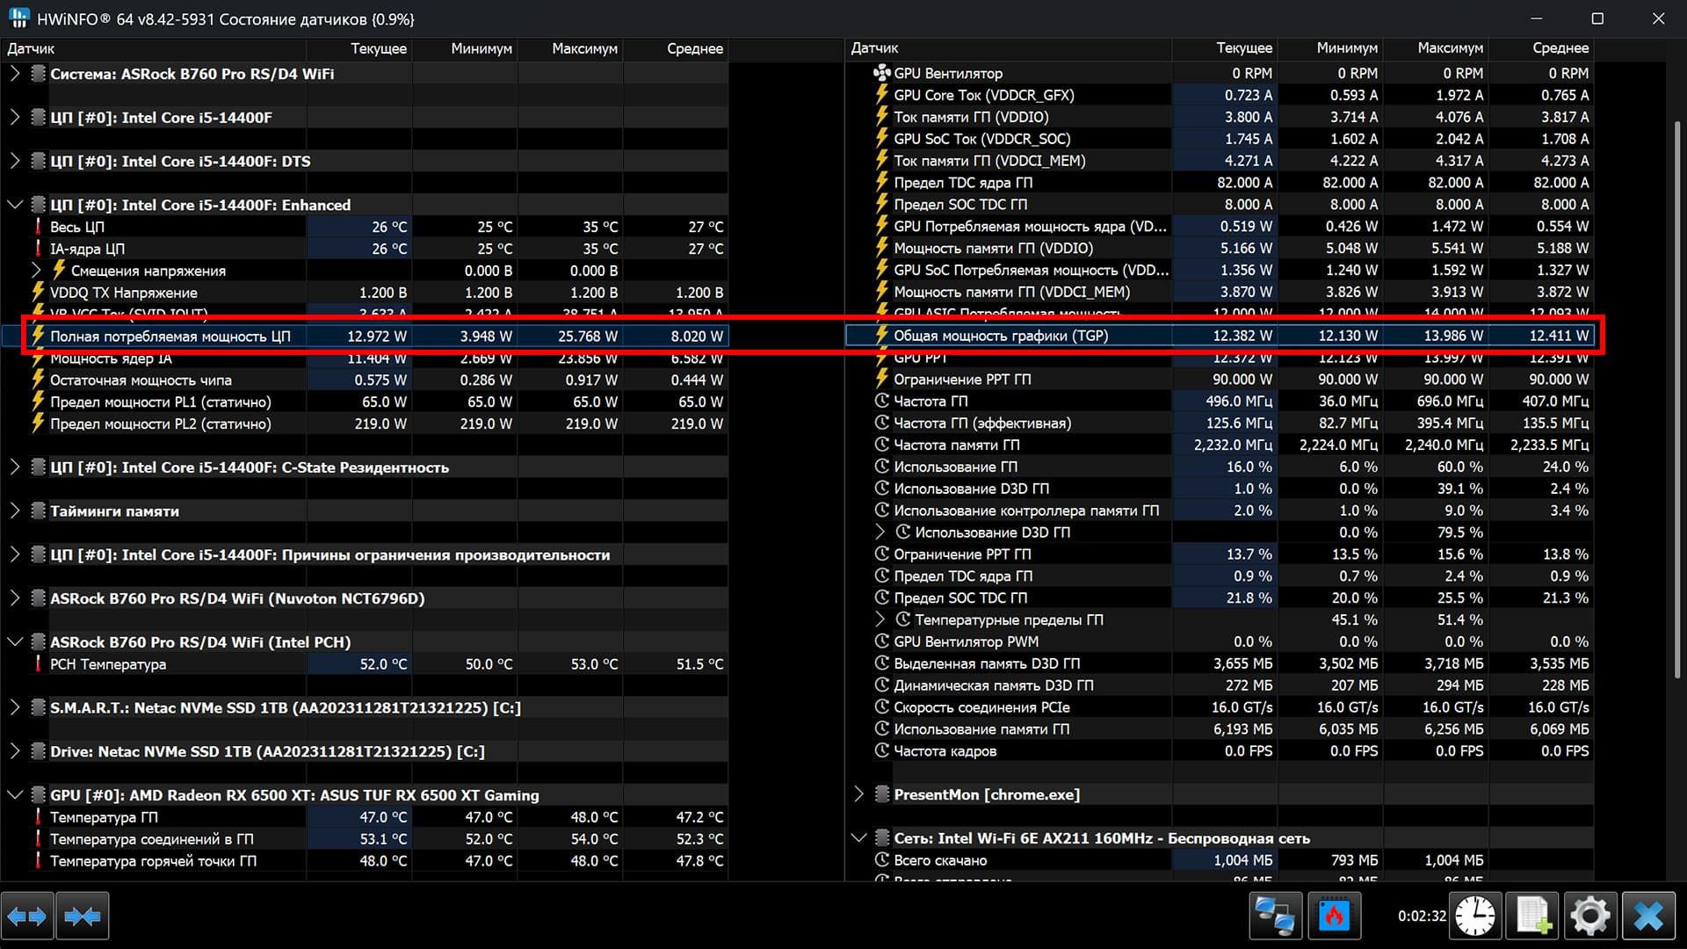The width and height of the screenshot is (1687, 949).
Task: Click the clock icon beside Скорость соединения PCIe
Action: click(x=882, y=707)
